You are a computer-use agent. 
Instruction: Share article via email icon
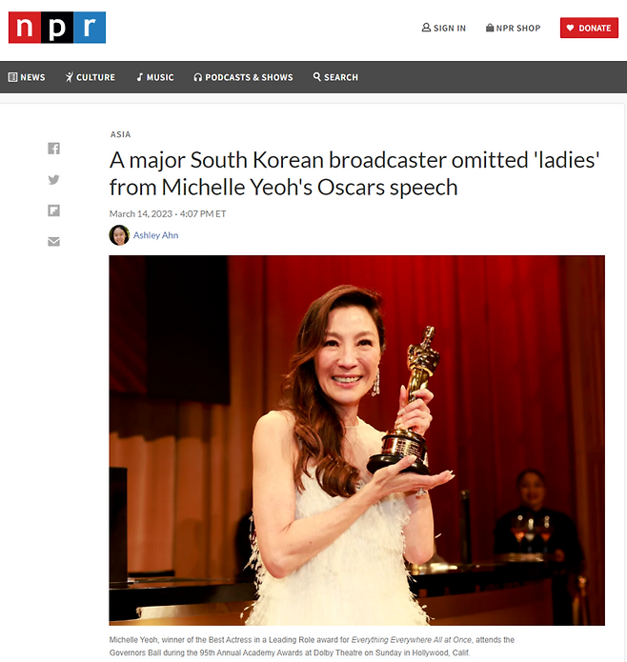(x=53, y=242)
